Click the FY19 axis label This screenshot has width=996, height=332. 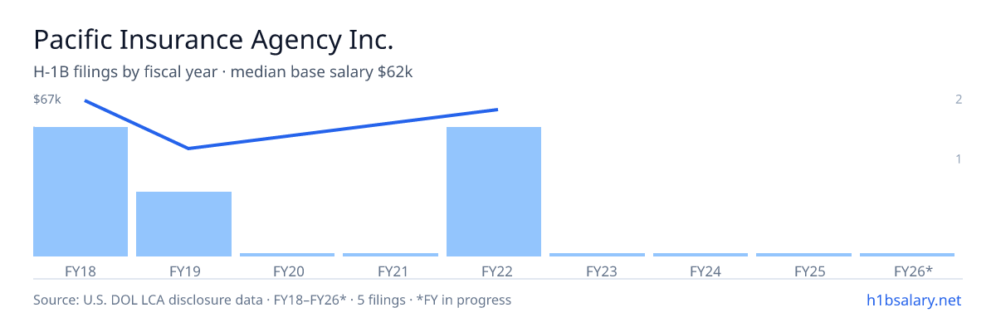183,271
